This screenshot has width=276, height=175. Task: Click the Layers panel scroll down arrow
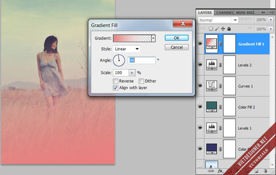tap(272, 165)
